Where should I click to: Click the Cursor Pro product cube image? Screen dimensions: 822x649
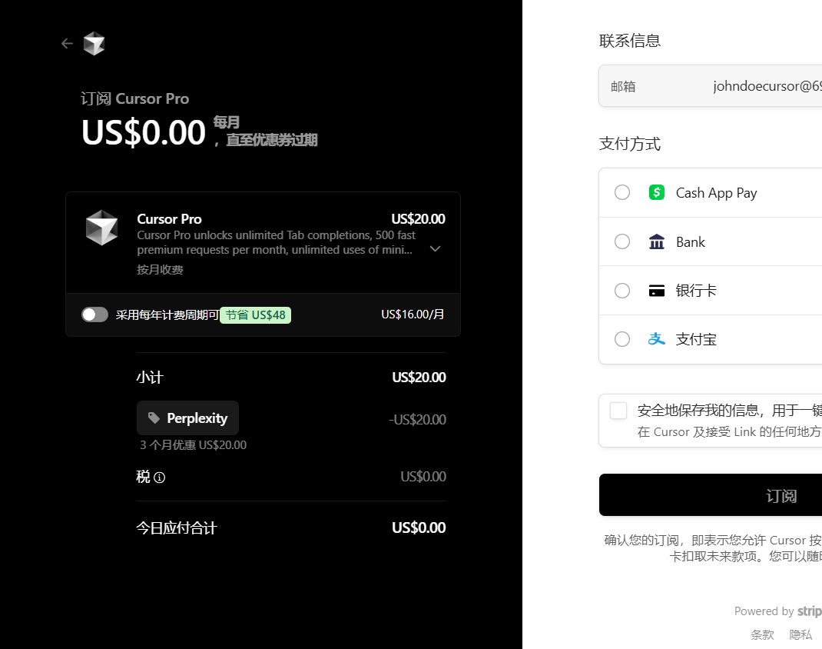point(101,228)
